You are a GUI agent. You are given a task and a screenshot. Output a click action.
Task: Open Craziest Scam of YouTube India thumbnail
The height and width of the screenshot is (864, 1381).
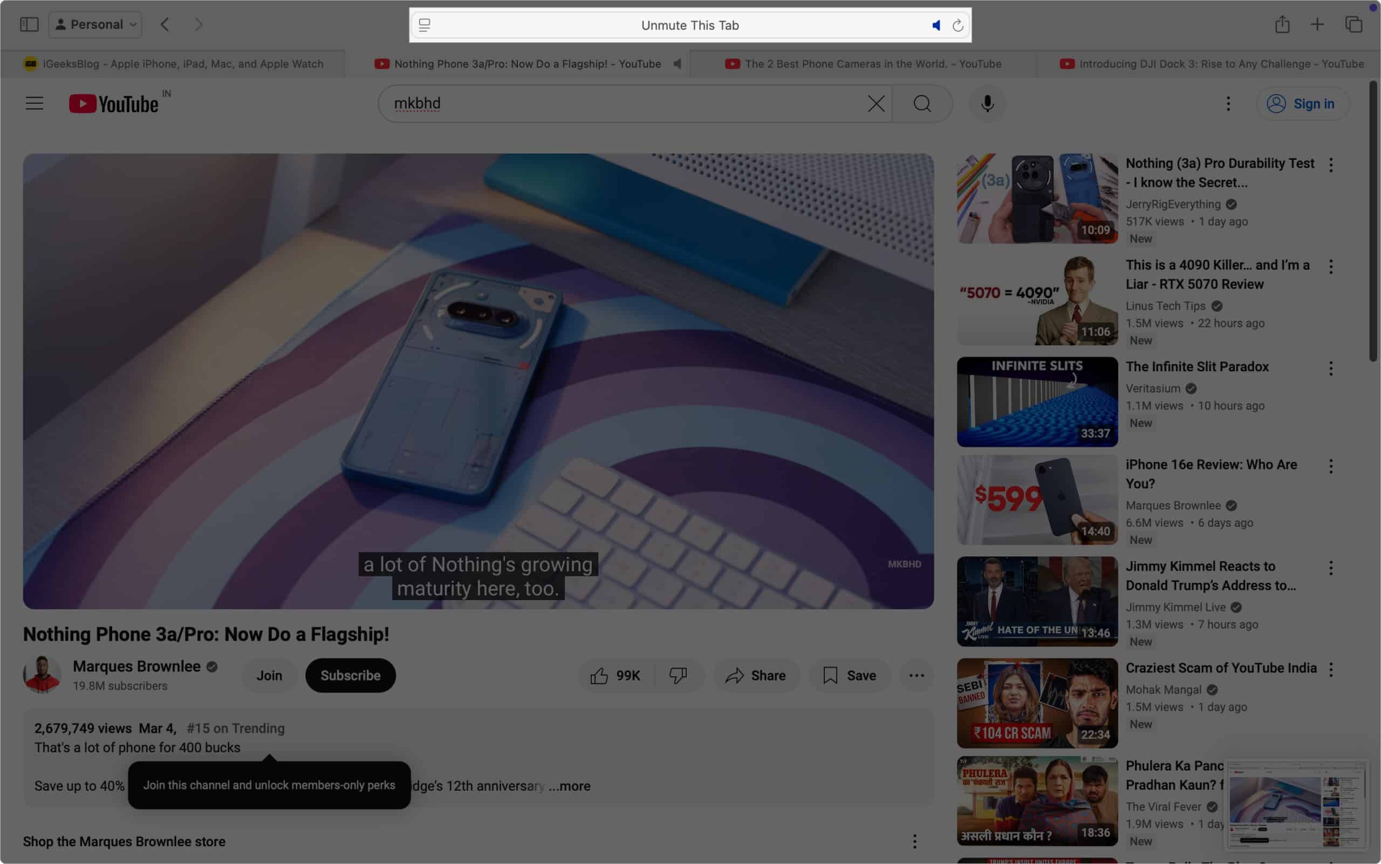click(1037, 703)
